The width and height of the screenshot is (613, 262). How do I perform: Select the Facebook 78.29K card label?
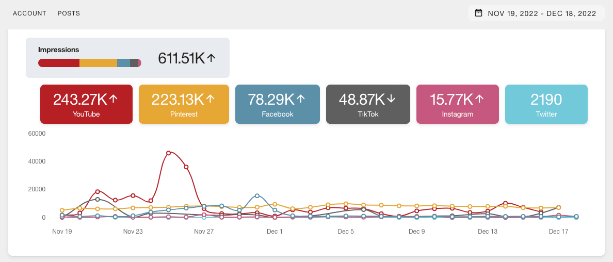(277, 114)
